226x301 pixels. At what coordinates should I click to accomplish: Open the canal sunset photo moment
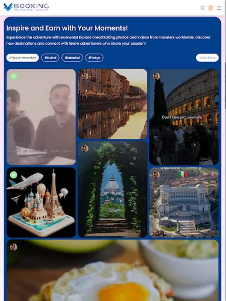click(x=112, y=104)
